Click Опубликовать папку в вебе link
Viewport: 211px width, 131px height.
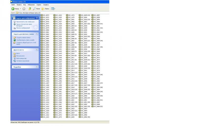coord(25,40)
